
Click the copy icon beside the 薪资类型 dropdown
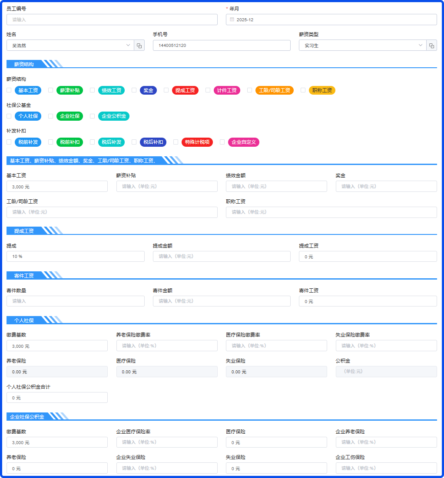point(431,46)
